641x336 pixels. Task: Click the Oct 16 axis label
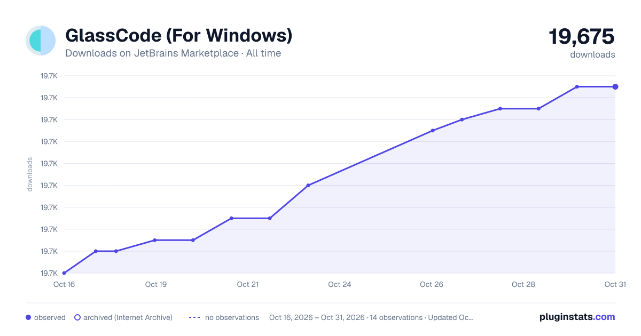tap(64, 284)
